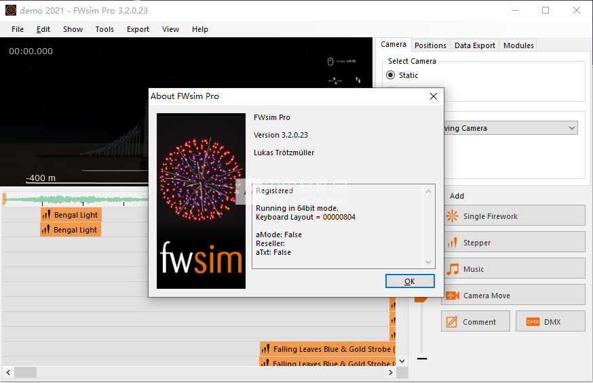
Task: Close the About FWsim Pro dialog
Action: pyautogui.click(x=434, y=96)
